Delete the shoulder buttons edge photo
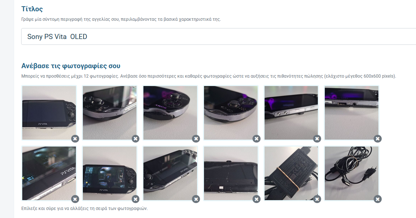 pos(317,139)
